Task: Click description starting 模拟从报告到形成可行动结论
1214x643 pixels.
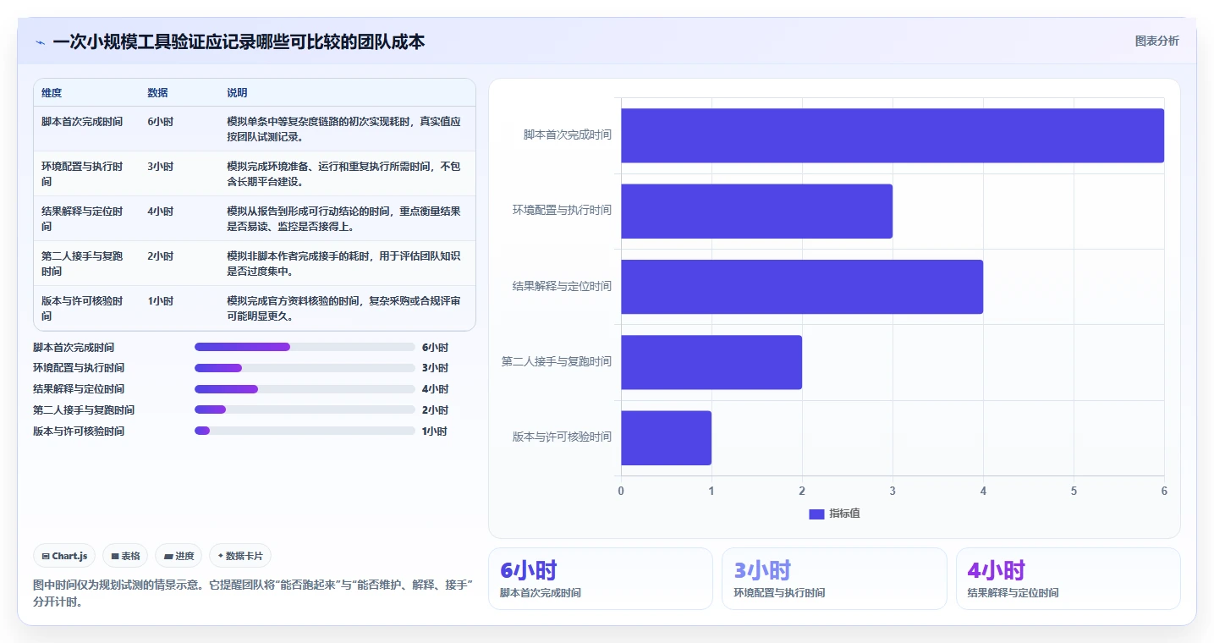Action: [343, 219]
